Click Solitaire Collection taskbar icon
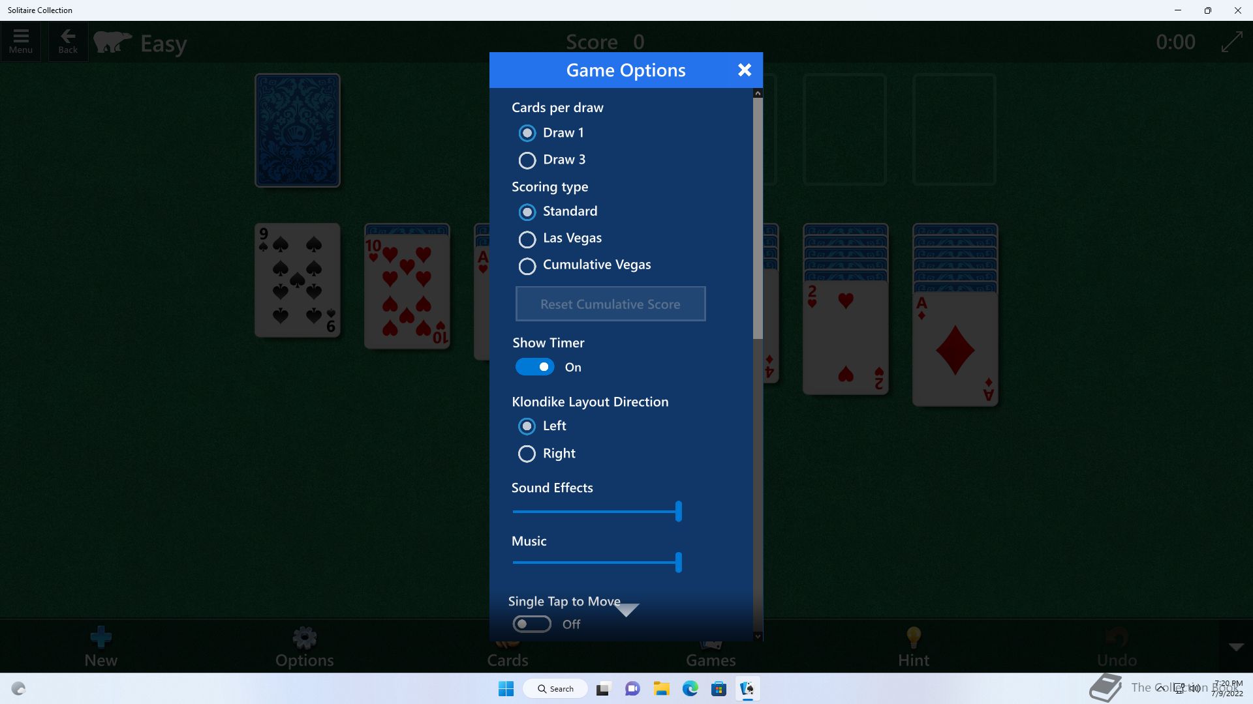Viewport: 1253px width, 704px height. tap(747, 688)
